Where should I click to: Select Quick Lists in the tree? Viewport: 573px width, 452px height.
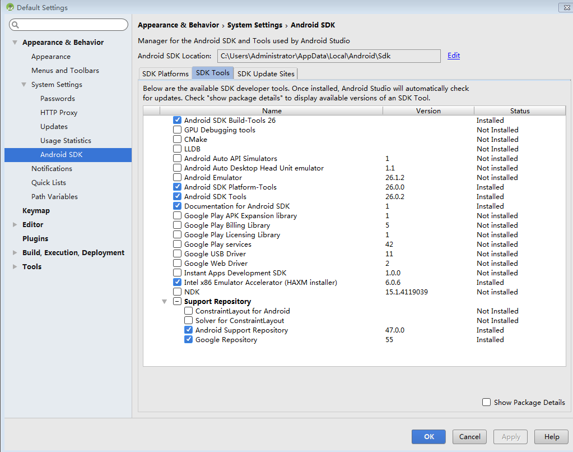pos(49,182)
